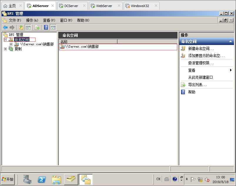Restore the inner MMC child window
The width and height of the screenshot is (236, 186).
tap(226, 20)
